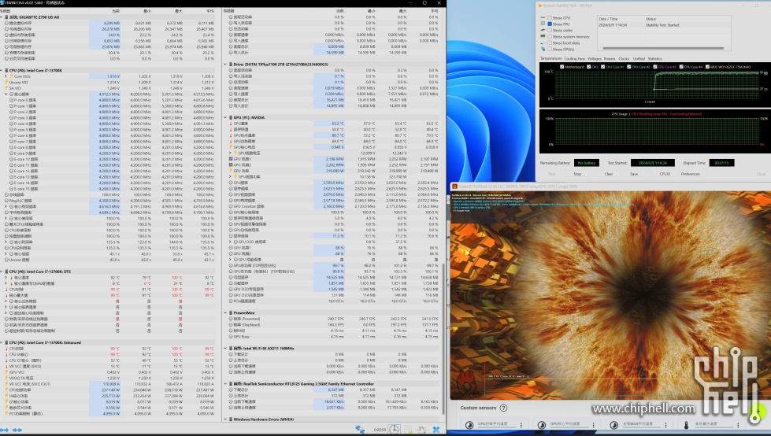The width and height of the screenshot is (771, 436).
Task: Enable the Stress CPU checkbox in AIDA64
Action: pyautogui.click(x=550, y=17)
